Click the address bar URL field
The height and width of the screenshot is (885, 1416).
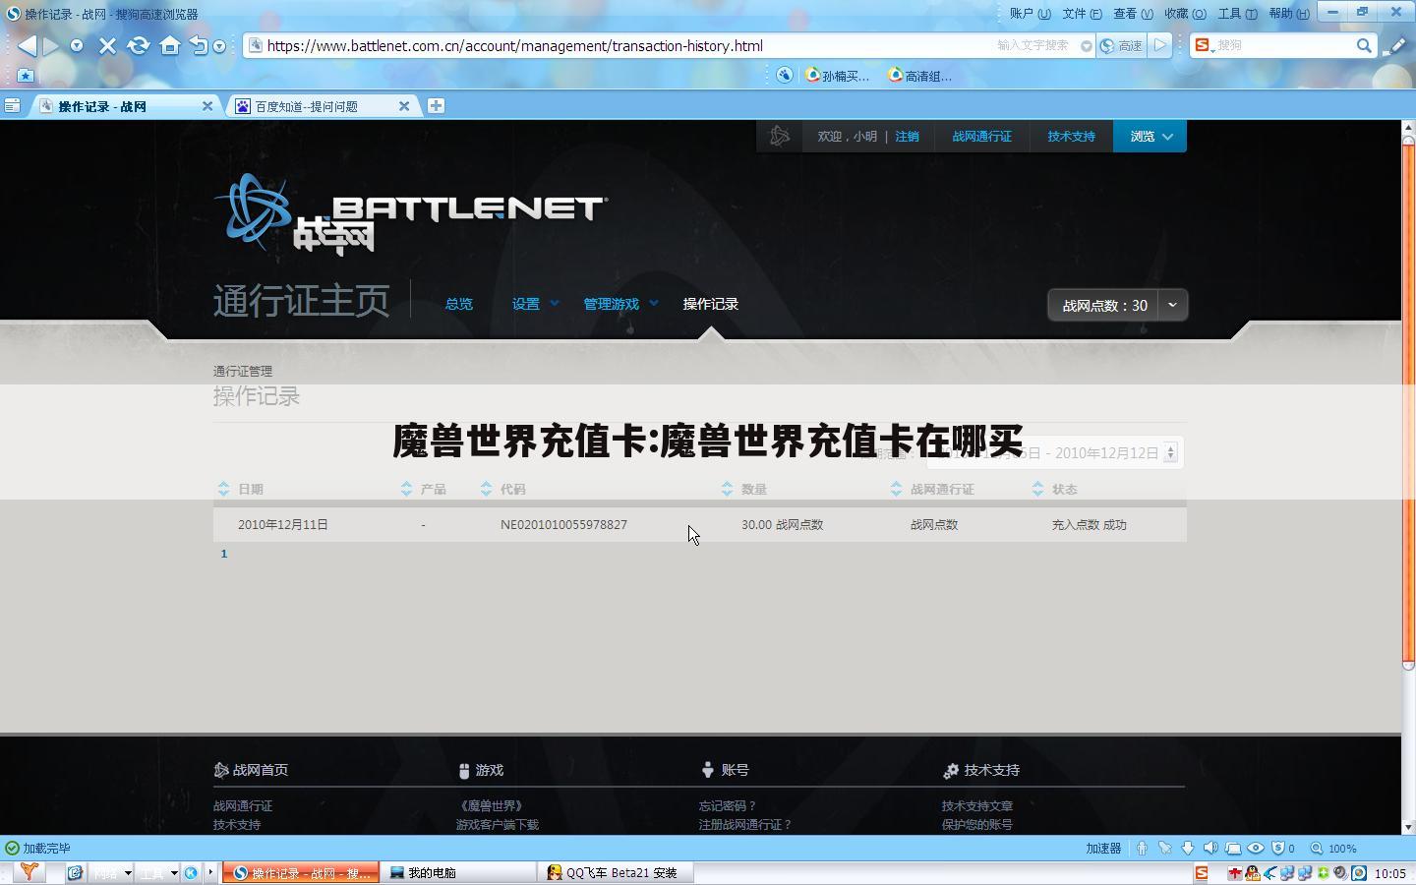tap(629, 45)
